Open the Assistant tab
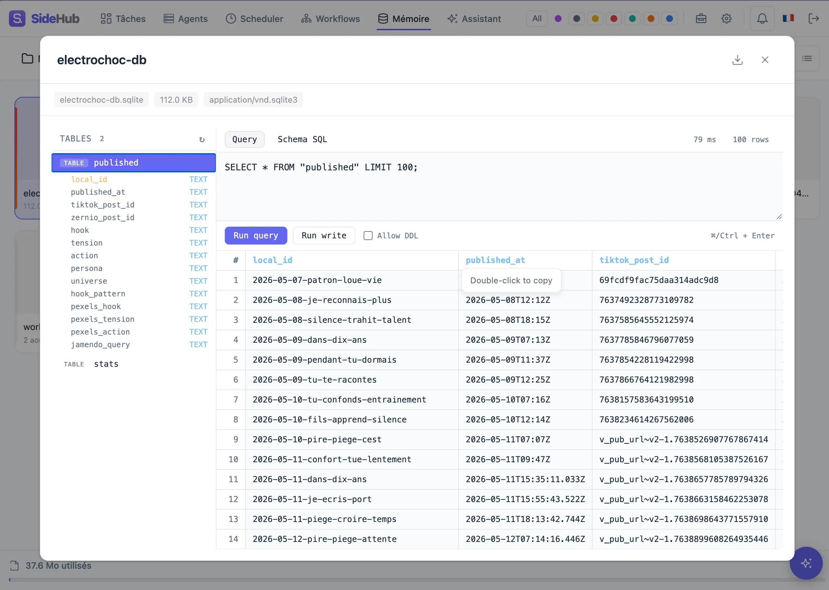This screenshot has width=829, height=590. click(x=474, y=19)
